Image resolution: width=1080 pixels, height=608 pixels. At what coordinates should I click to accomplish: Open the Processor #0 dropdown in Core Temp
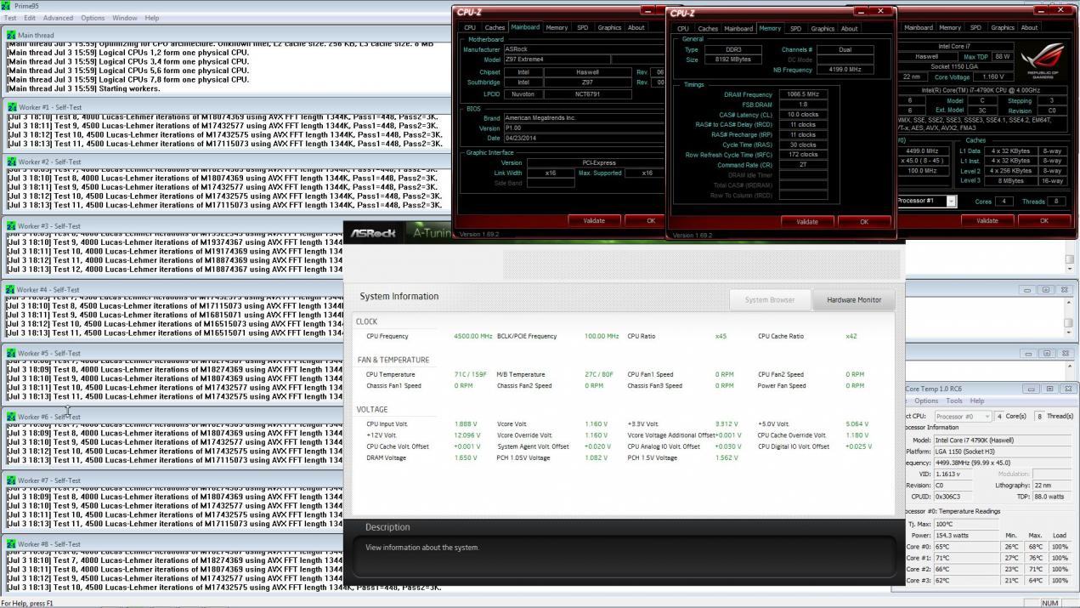tap(962, 417)
